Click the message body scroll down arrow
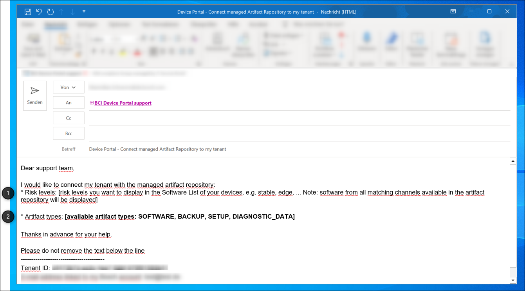The height and width of the screenshot is (291, 525). [512, 280]
